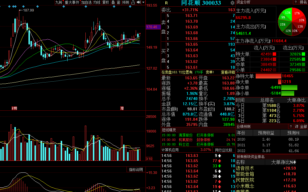Click the help question mark in 业绩预测 header
This screenshot has width=308, height=192.
point(291,127)
